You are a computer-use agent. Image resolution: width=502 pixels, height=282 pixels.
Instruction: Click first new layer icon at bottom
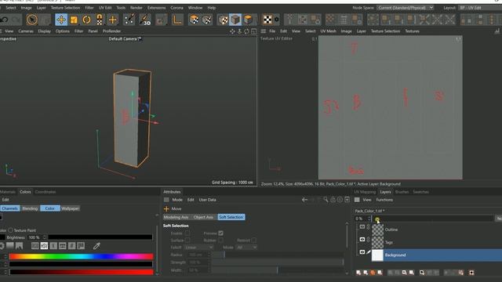[358, 273]
